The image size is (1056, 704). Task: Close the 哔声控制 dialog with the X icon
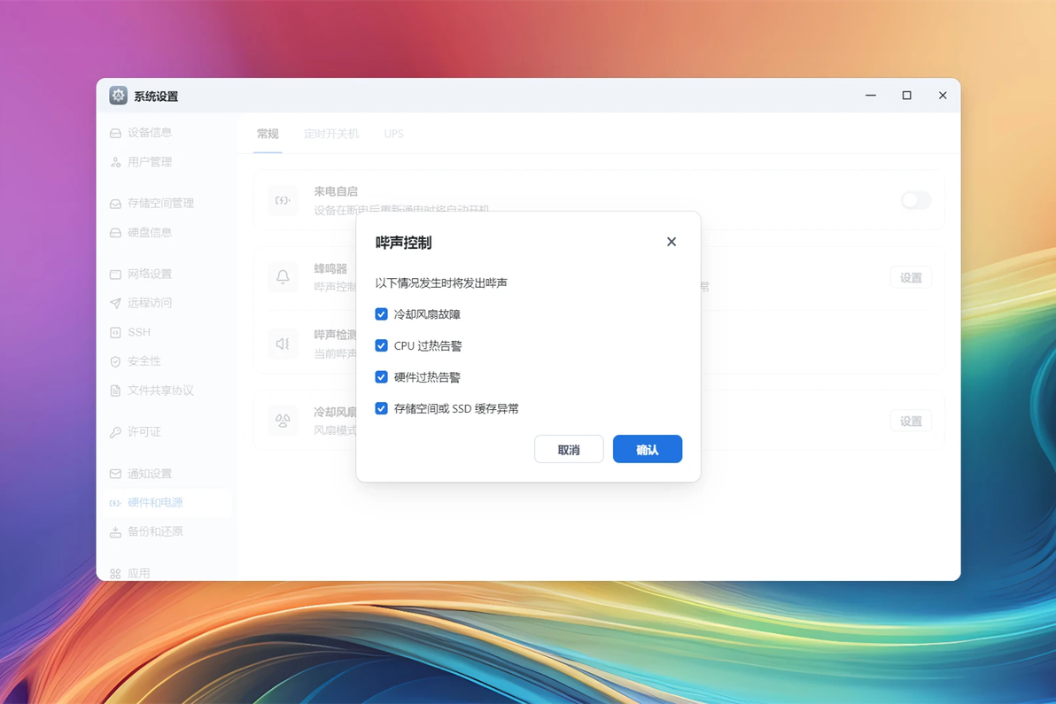pos(671,242)
